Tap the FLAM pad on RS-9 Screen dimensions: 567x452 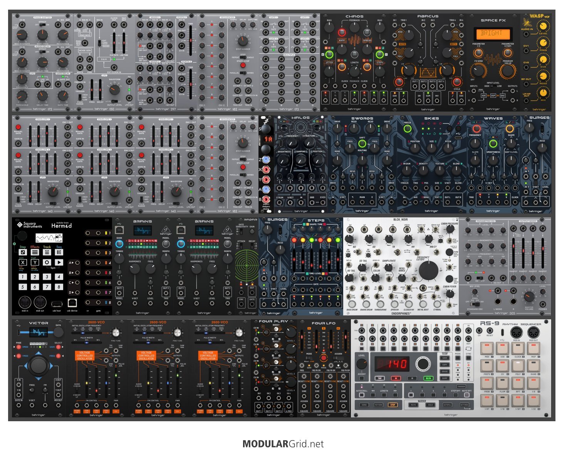click(x=502, y=383)
